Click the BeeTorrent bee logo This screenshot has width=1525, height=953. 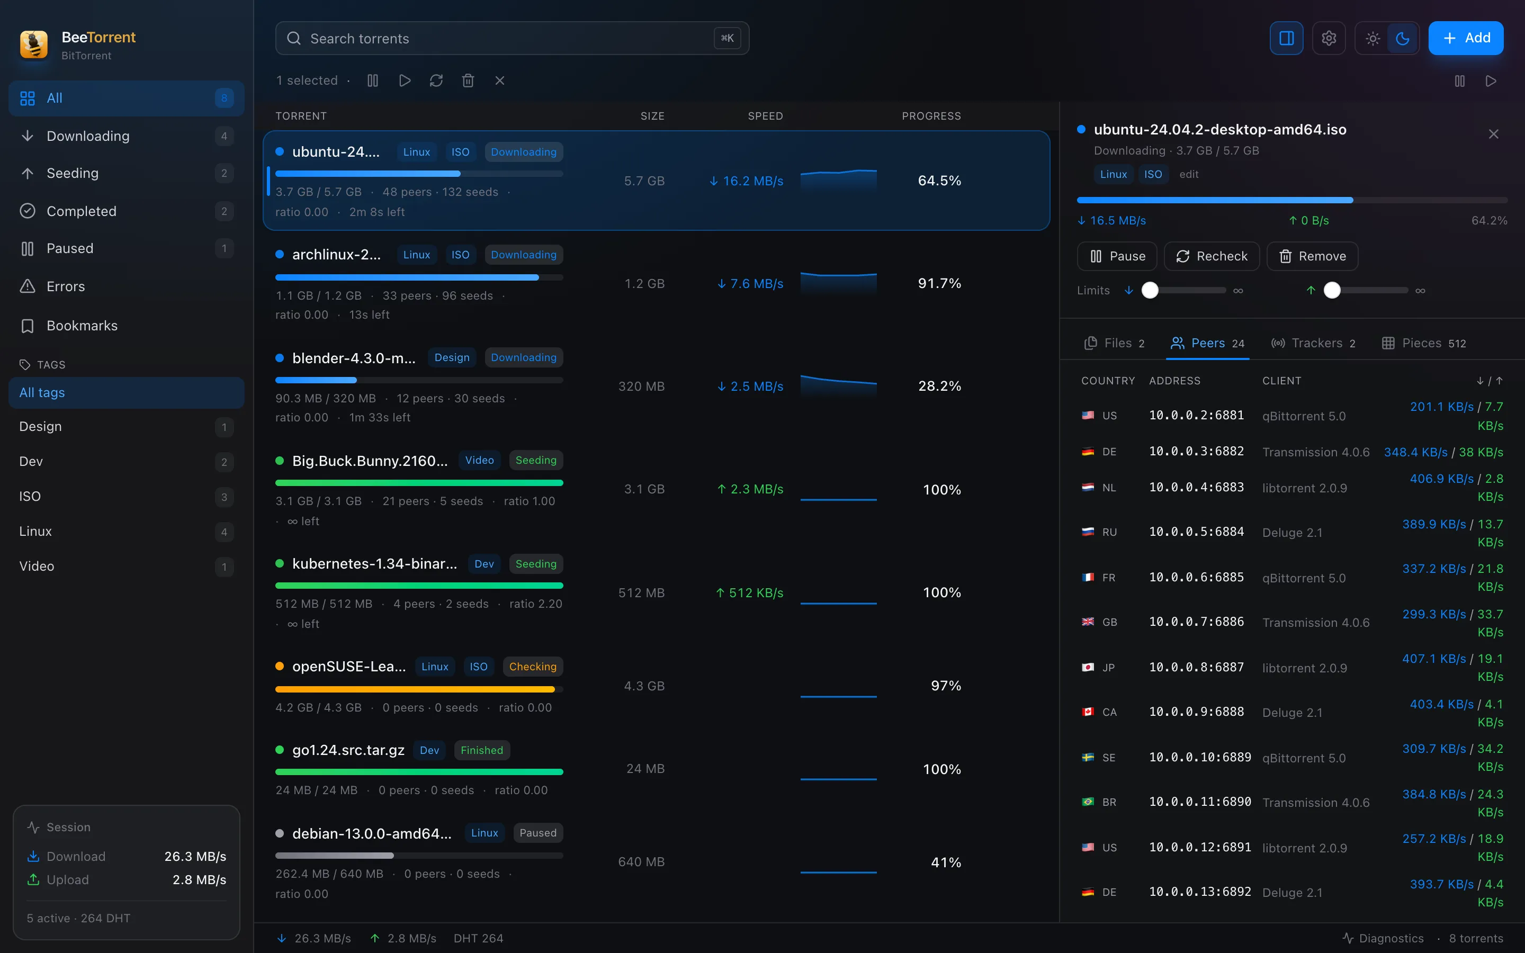[34, 45]
